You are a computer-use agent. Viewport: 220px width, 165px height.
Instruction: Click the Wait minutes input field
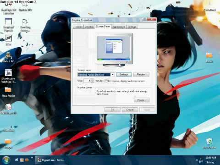click(87, 81)
